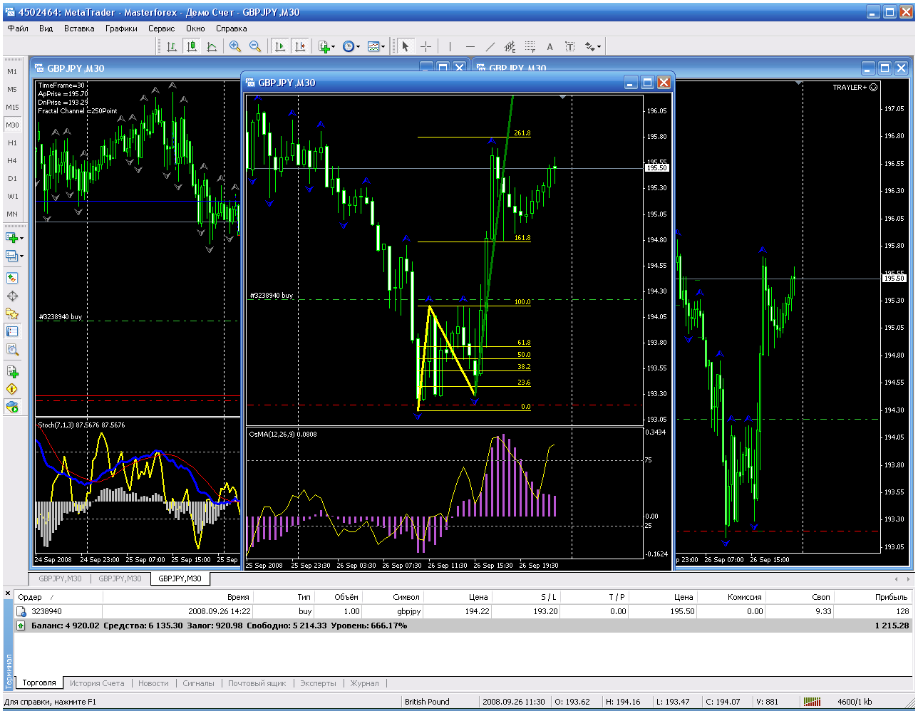Open the Periods clock icon
The image size is (918, 711).
[x=348, y=46]
